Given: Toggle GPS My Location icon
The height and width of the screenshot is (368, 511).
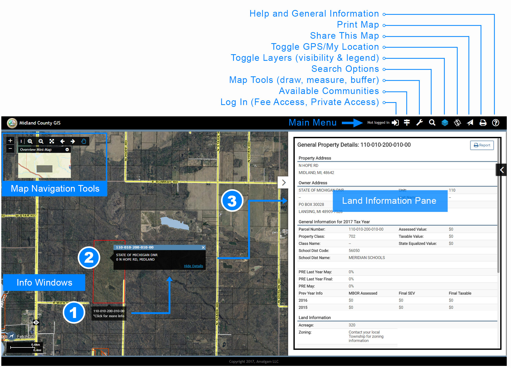Looking at the screenshot, I should pyautogui.click(x=458, y=123).
